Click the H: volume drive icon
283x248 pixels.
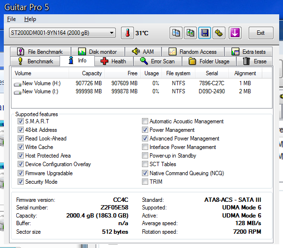[18, 84]
